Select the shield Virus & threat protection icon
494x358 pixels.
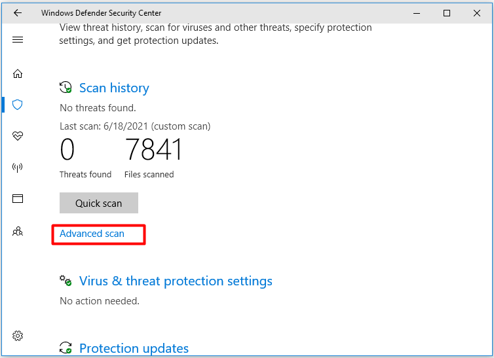[x=18, y=105]
